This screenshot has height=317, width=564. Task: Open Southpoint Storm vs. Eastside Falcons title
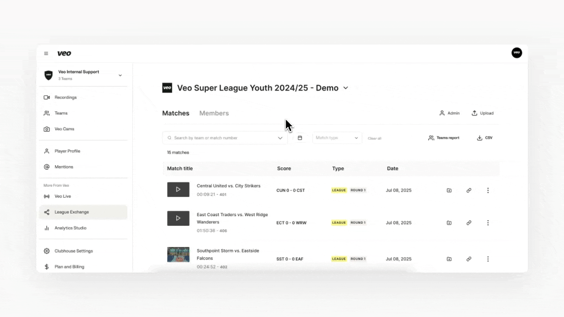tap(228, 254)
